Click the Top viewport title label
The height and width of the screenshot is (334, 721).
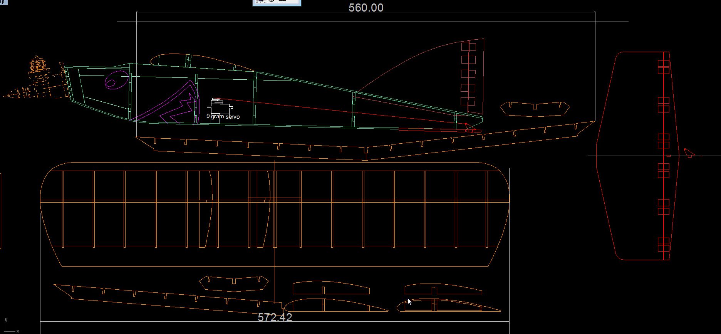coord(3,2)
